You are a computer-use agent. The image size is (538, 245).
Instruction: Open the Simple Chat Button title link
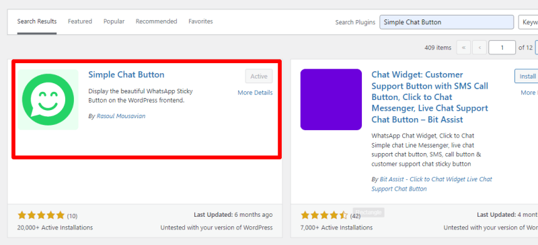(x=126, y=75)
